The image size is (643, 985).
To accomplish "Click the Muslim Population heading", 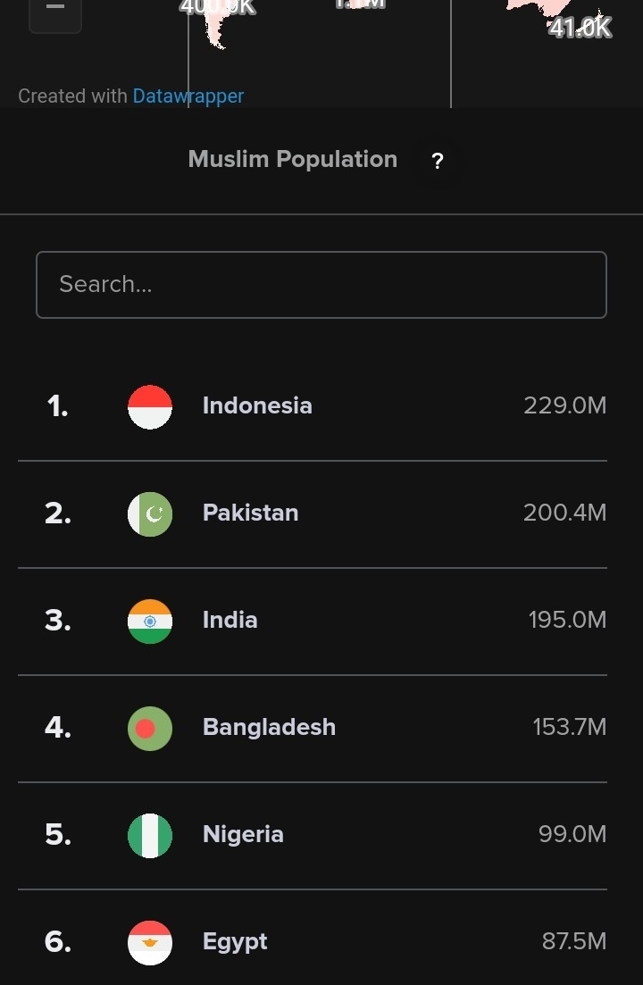I will (293, 160).
